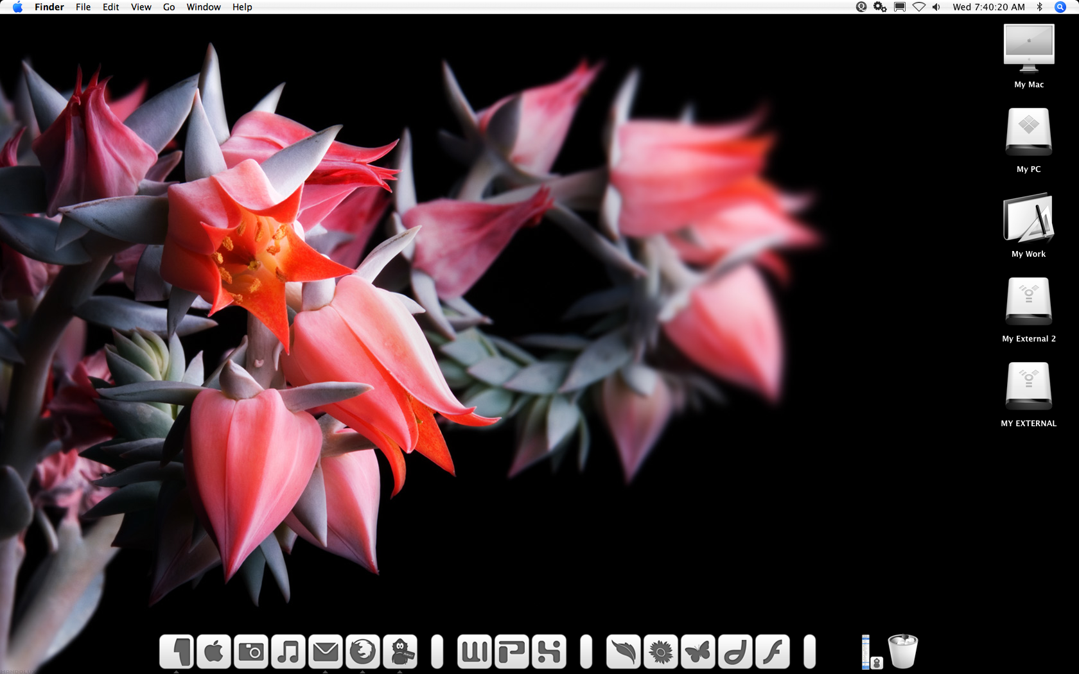Open the Edit menu
Image resolution: width=1079 pixels, height=674 pixels.
point(110,7)
